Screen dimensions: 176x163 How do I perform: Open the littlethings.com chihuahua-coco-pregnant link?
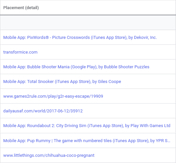49,155
